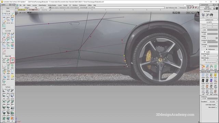219x123 pixels.
Task: Open the Delete menu
Action: pos(29,5)
